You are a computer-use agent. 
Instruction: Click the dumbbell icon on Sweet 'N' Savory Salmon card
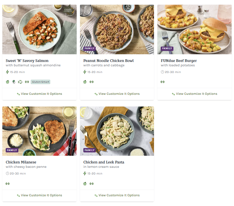point(27,82)
